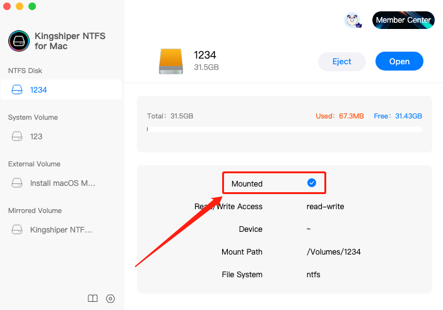Screen dimensions: 443x310
Task: Minimize the window with the yellow button
Action: click(20, 6)
